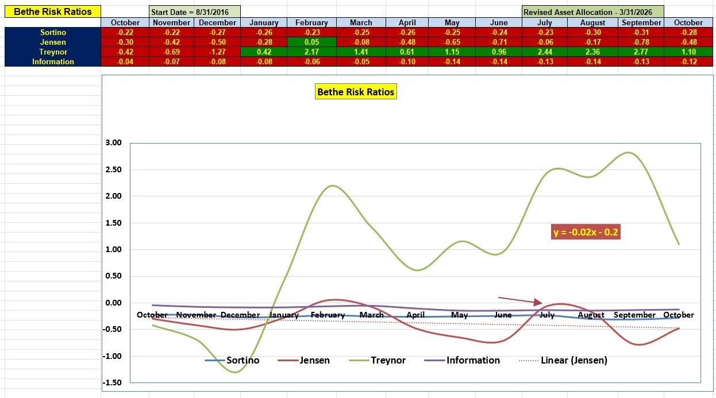Select Sortino's December value -0.27
Viewport: 716px width, 398px height.
[217, 32]
